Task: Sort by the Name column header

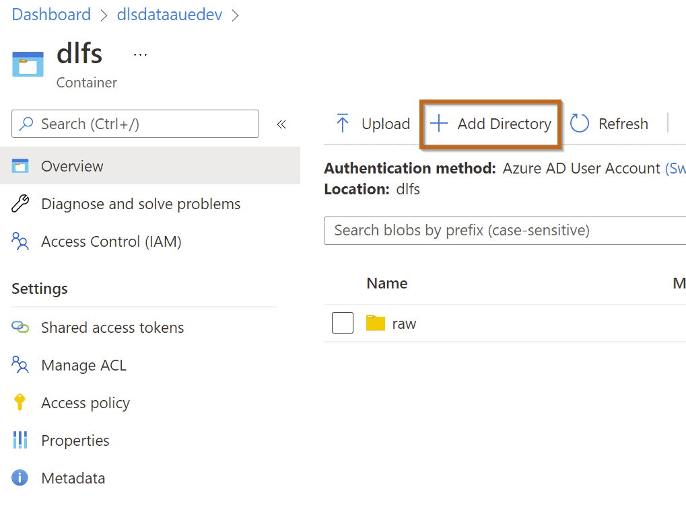Action: point(386,284)
